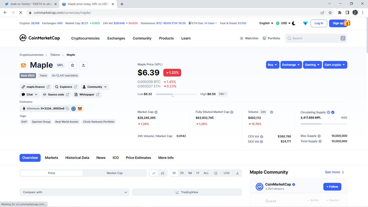Open the maple.finance website link
This screenshot has width=368, height=207.
(x=36, y=87)
